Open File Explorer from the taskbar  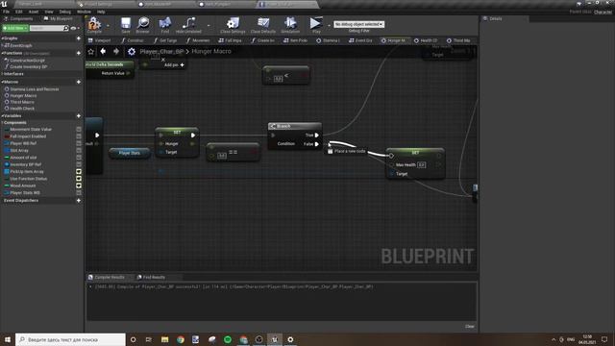click(x=164, y=339)
